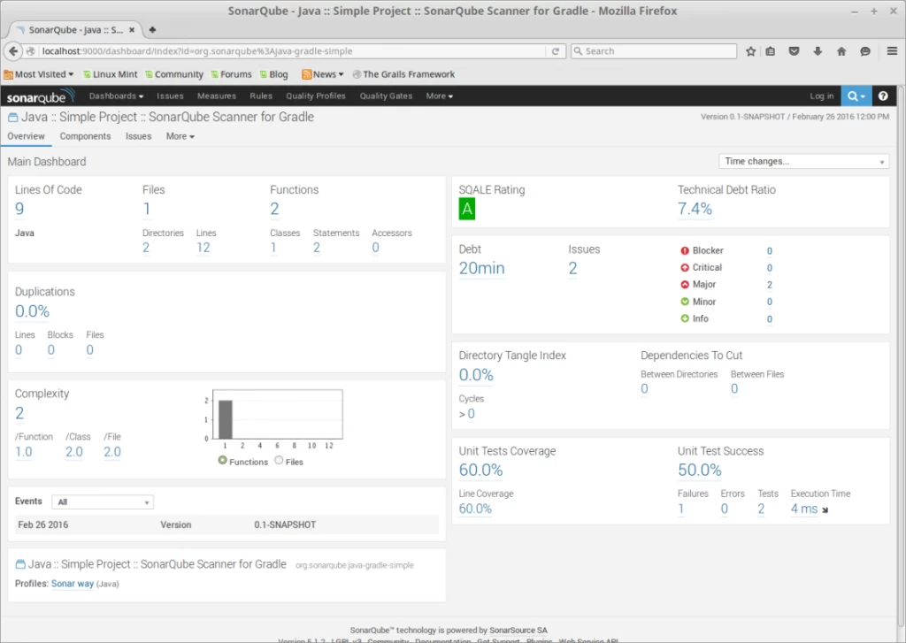906x643 pixels.
Task: Click the site identity icon in URL bar
Action: click(x=31, y=50)
